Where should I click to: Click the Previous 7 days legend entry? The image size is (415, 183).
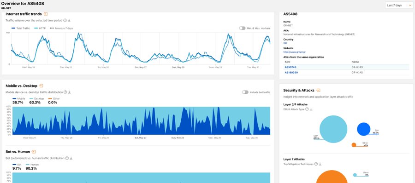[x=61, y=28]
